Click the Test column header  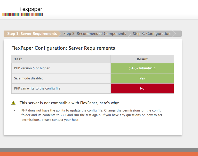[61, 59]
